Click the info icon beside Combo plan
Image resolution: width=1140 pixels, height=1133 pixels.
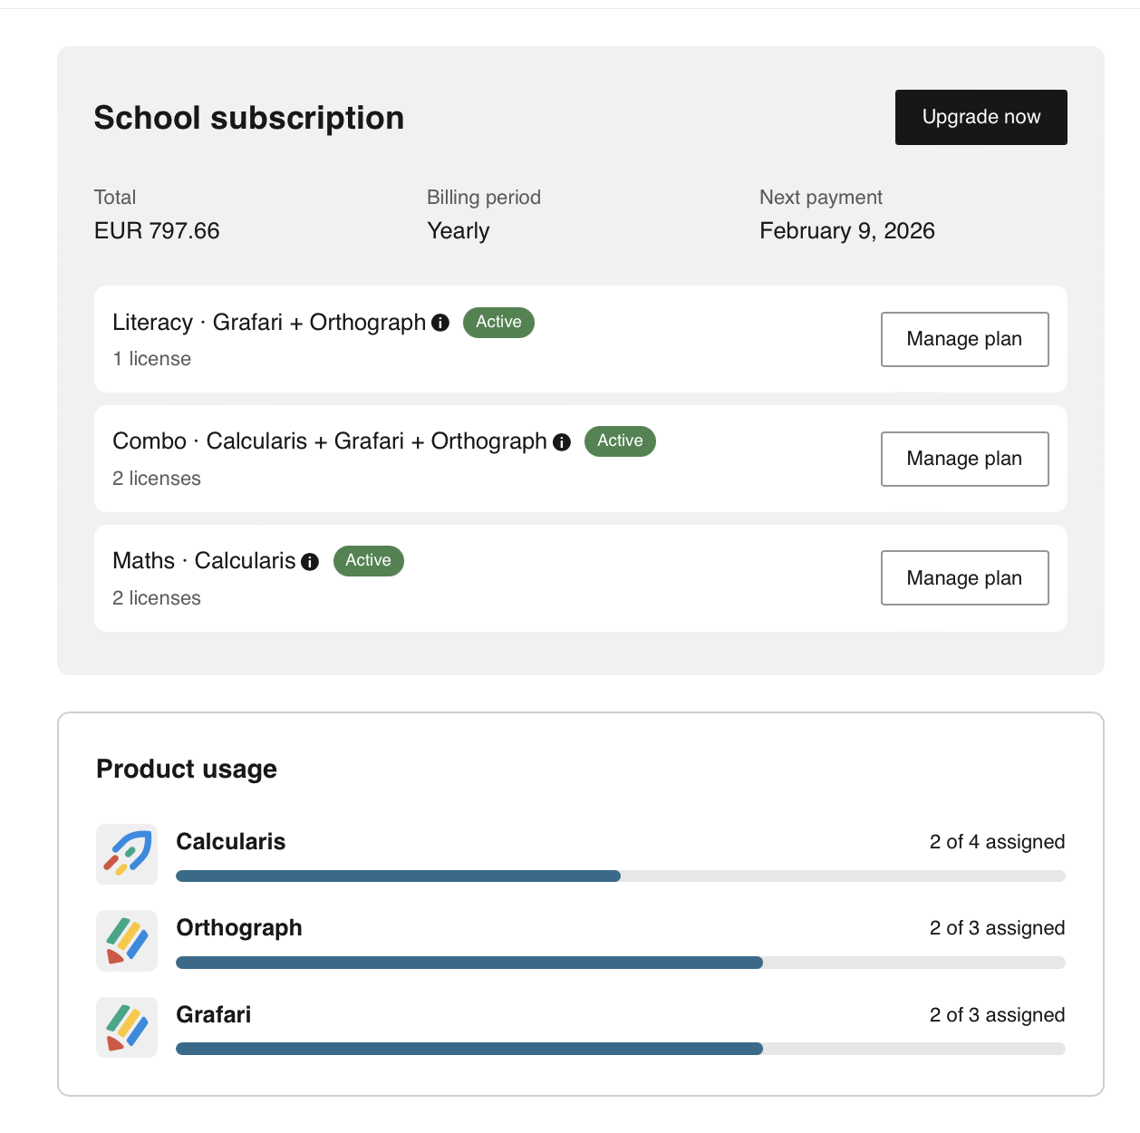tap(562, 442)
